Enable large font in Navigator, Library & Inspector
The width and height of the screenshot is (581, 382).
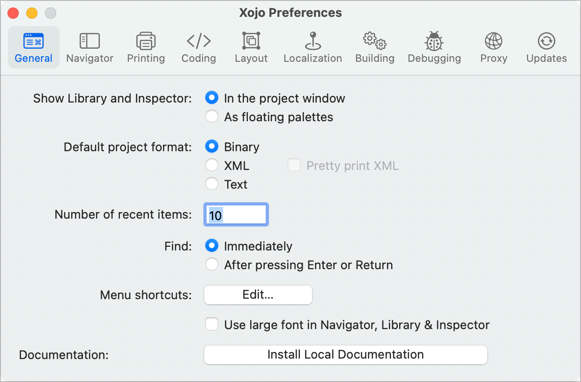(212, 324)
